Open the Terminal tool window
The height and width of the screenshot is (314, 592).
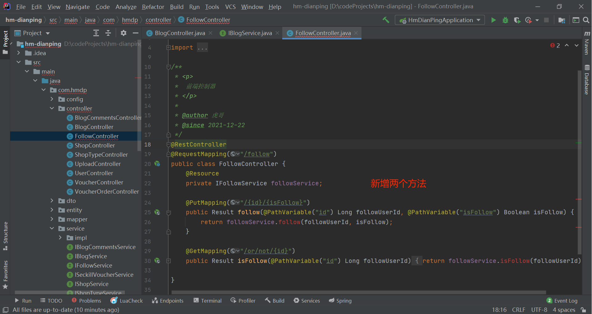pos(207,300)
